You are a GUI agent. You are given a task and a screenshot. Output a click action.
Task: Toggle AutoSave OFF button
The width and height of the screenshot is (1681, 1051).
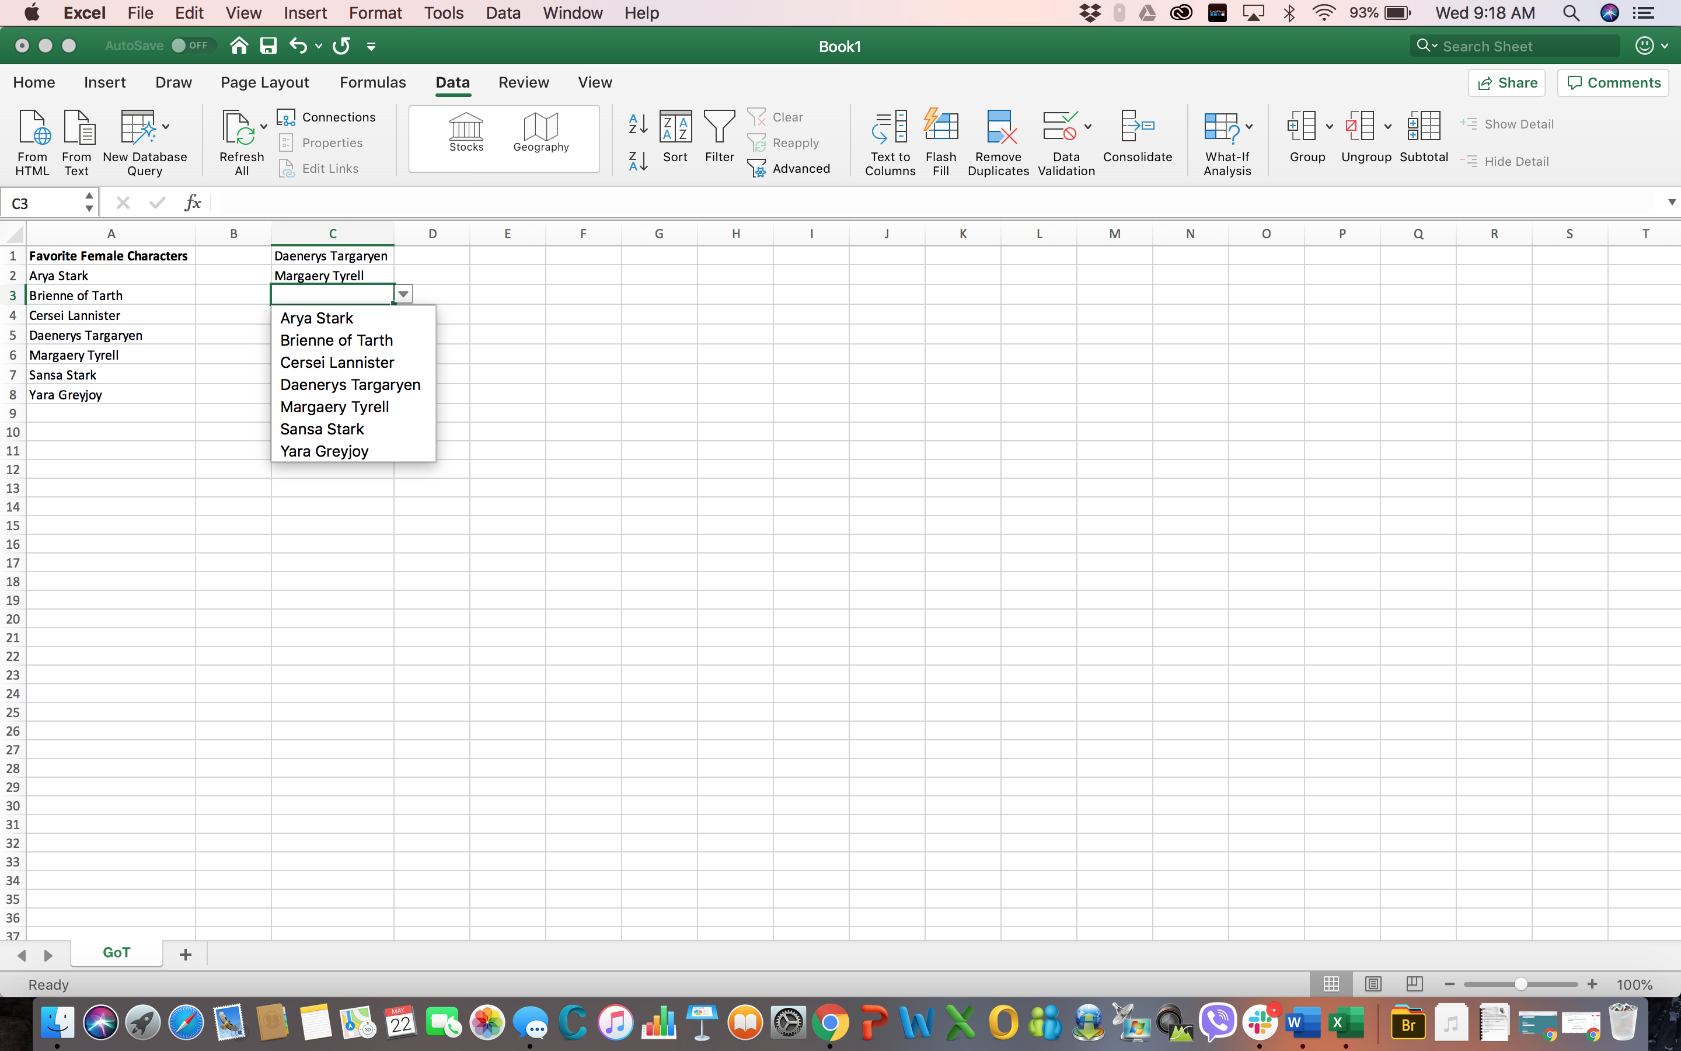click(187, 46)
